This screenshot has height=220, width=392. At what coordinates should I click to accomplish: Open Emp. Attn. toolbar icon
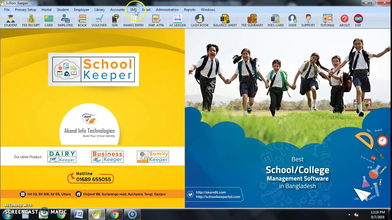tap(156, 21)
